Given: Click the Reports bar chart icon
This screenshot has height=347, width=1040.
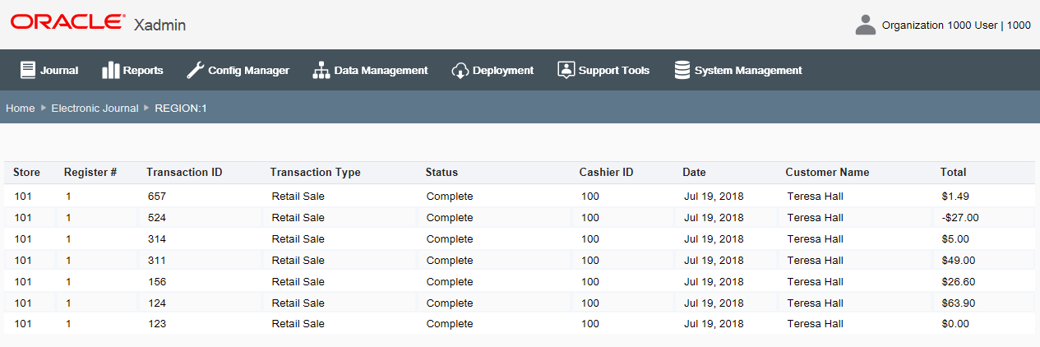Looking at the screenshot, I should [x=110, y=70].
